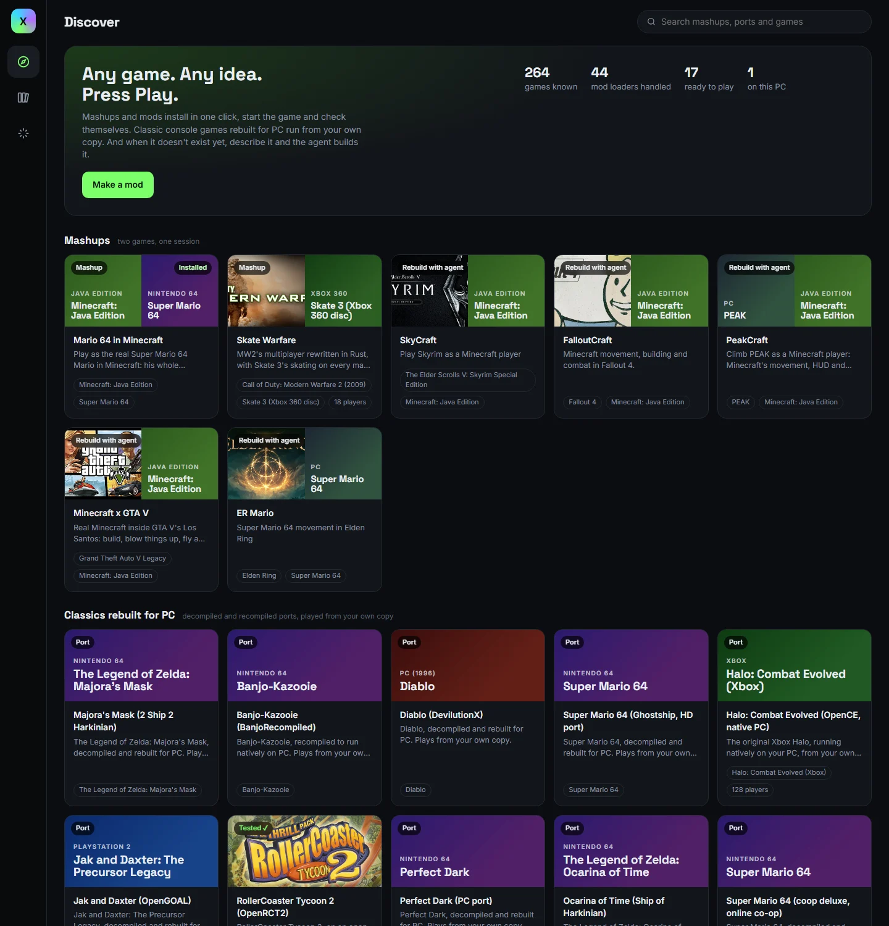This screenshot has height=926, width=889.
Task: Open the Minecraft x GTA V title
Action: point(111,513)
